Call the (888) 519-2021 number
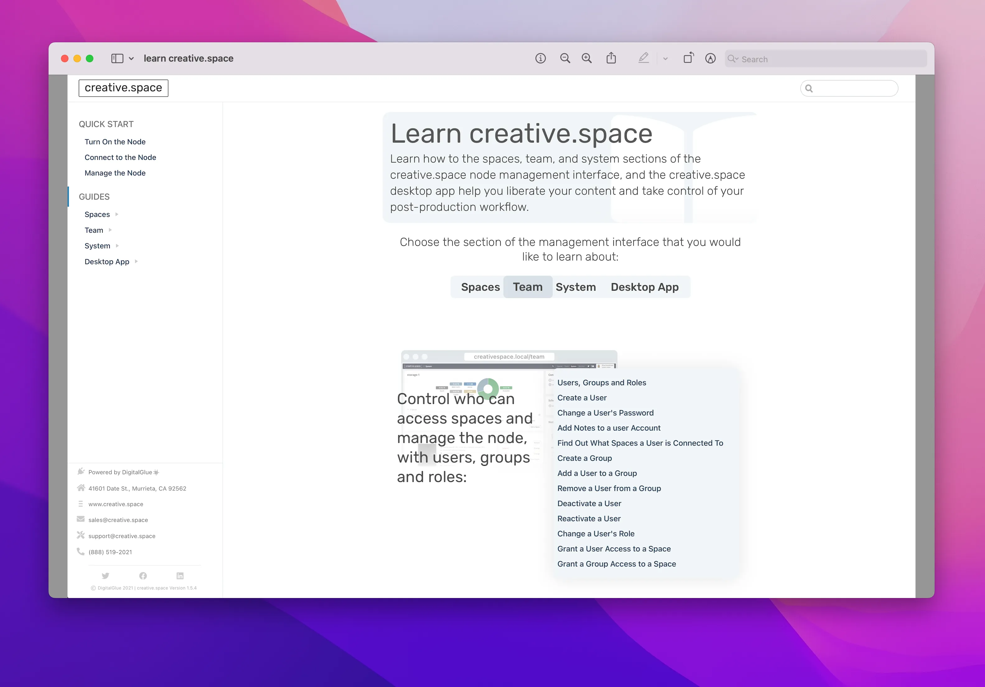985x687 pixels. (x=110, y=553)
